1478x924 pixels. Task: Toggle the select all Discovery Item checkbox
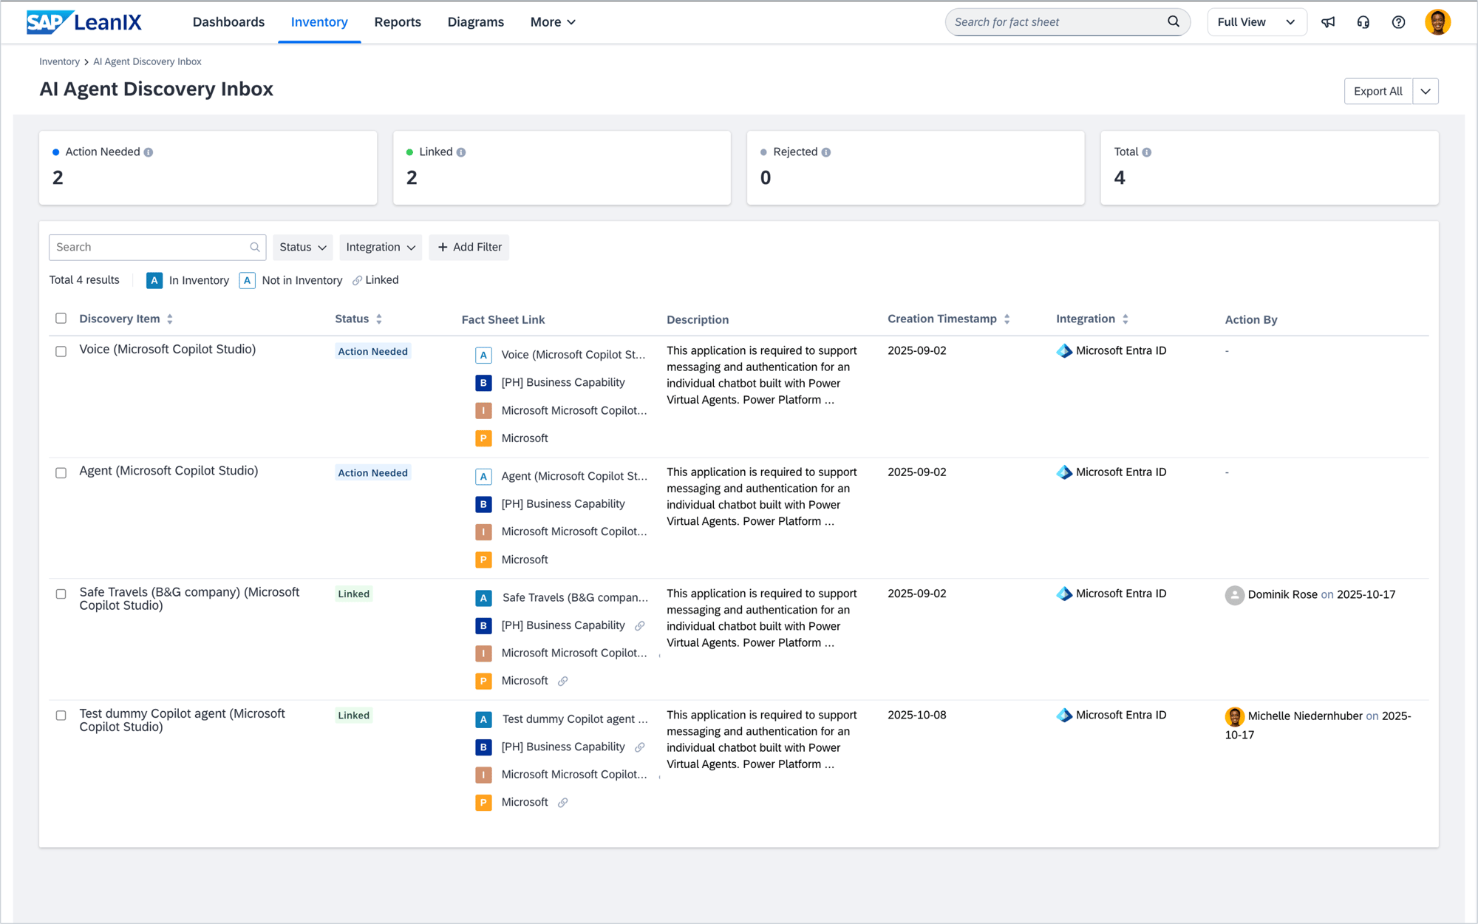(61, 319)
